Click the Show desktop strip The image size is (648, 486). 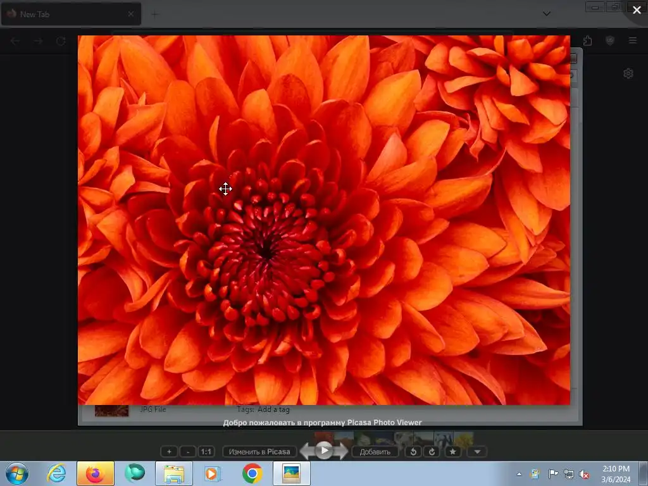(644, 473)
